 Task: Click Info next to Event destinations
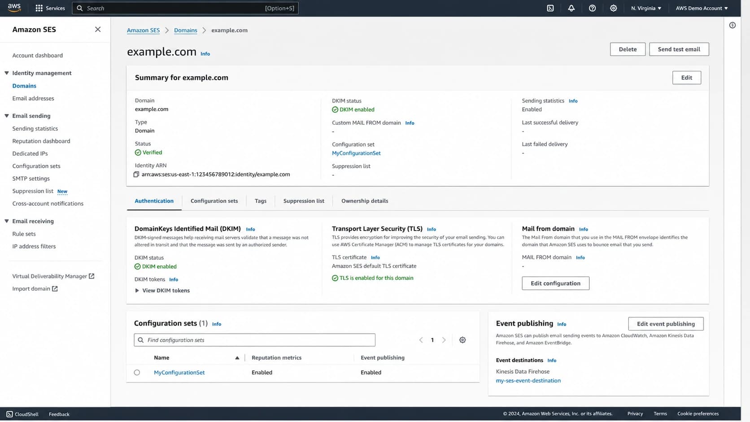coord(552,361)
